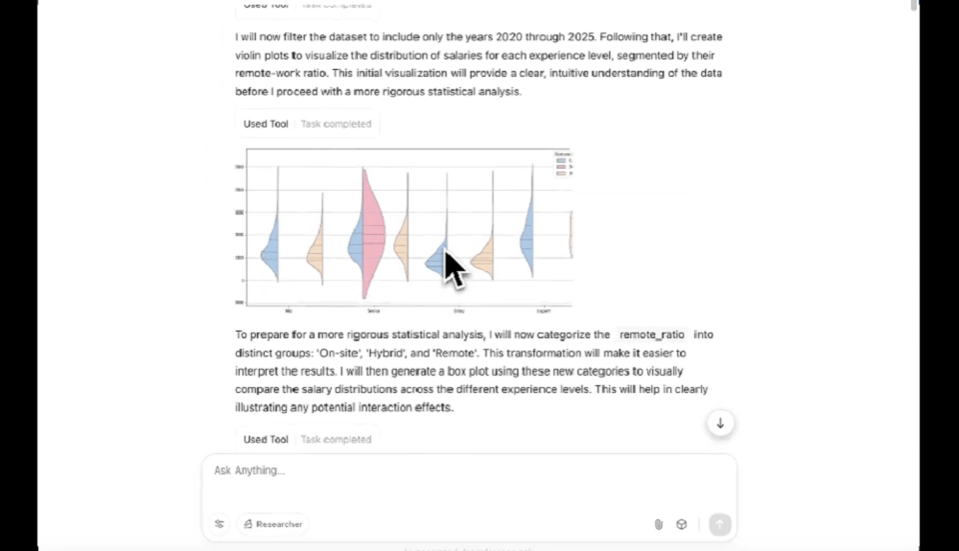Screen dimensions: 959x551
Task: Click the cube icon in input bar
Action: [682, 524]
